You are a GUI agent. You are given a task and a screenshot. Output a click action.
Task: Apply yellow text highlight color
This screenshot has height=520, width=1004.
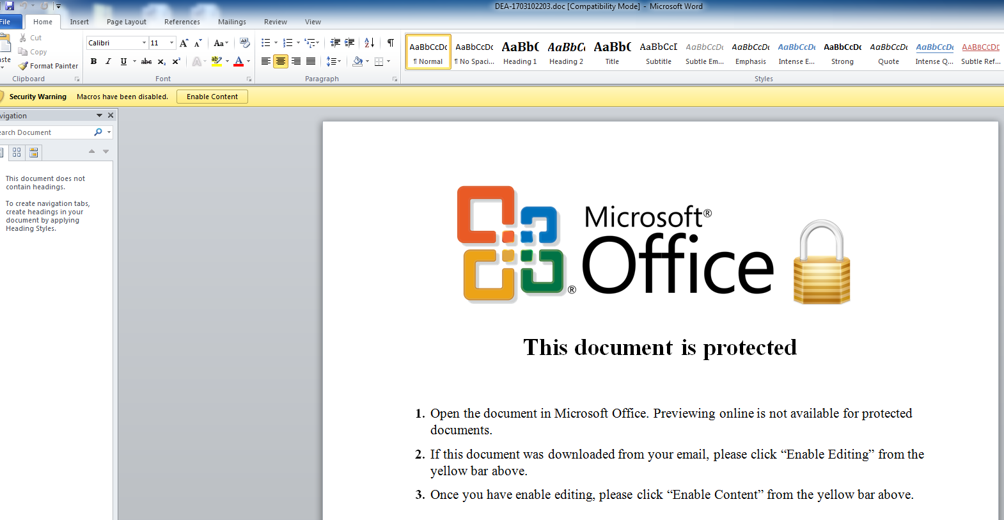[217, 61]
